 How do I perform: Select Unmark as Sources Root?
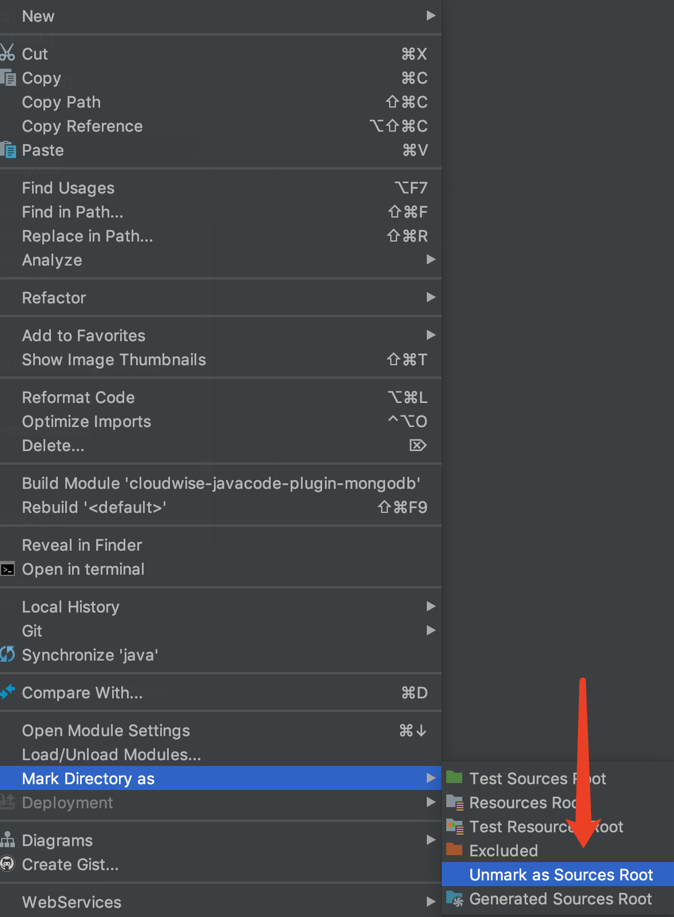[x=561, y=875]
